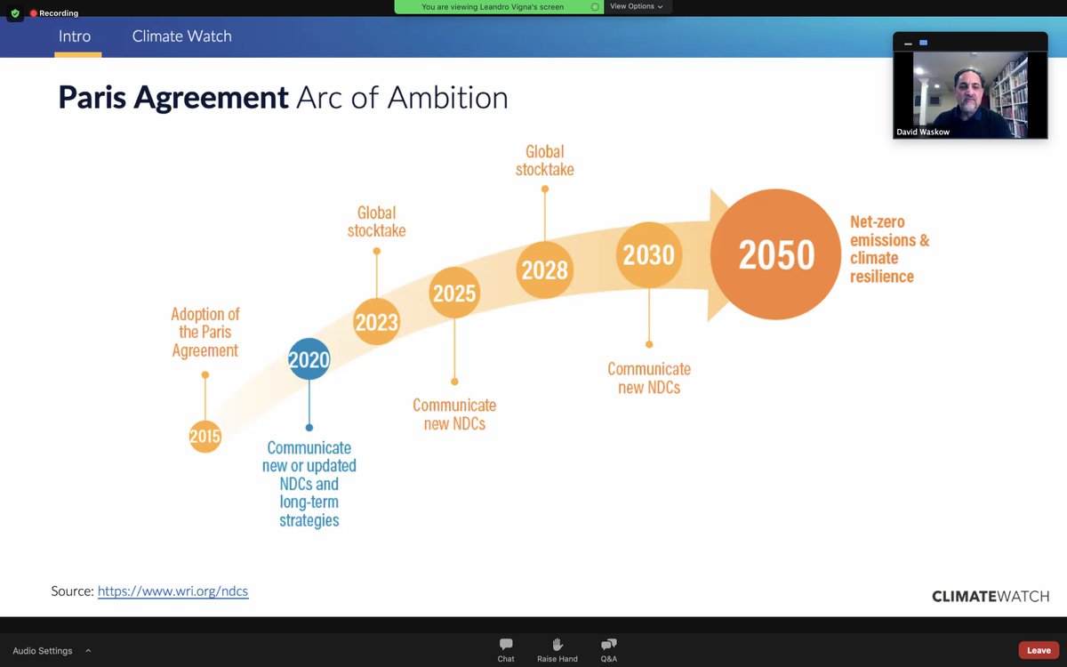Click the Raise Hand icon

point(558,644)
